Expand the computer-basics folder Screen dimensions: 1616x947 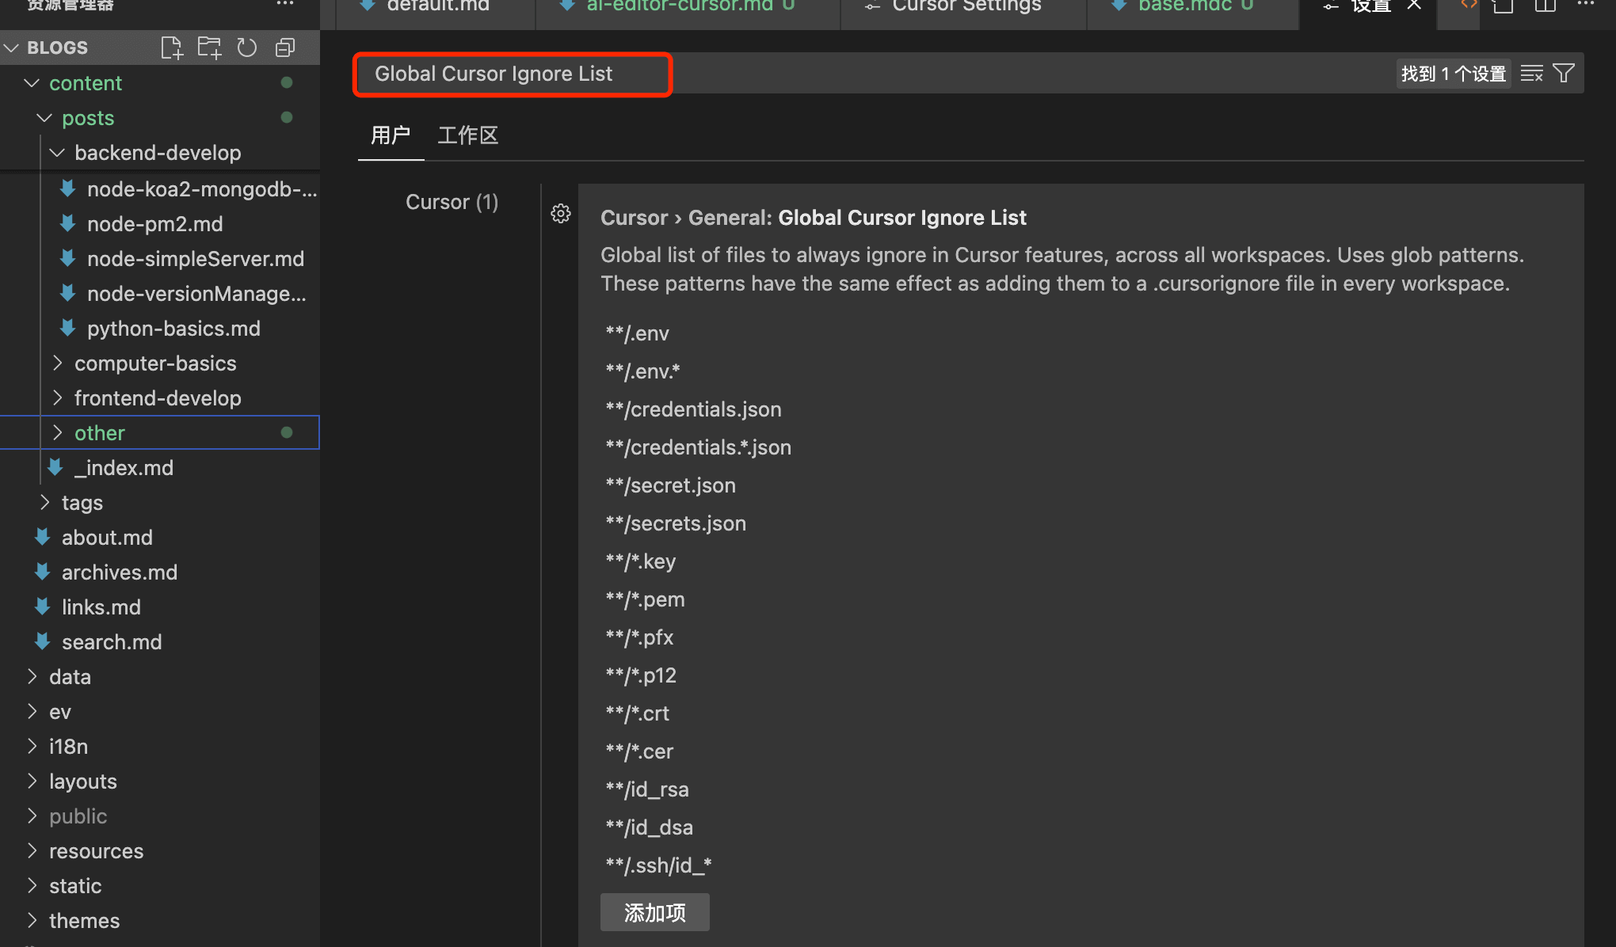pos(160,363)
